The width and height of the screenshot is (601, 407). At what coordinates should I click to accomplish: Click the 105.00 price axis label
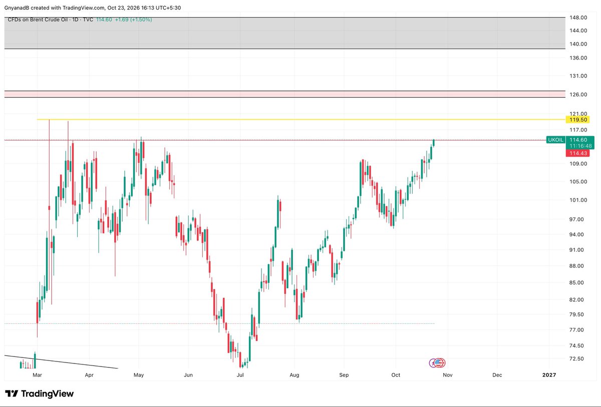coord(577,182)
